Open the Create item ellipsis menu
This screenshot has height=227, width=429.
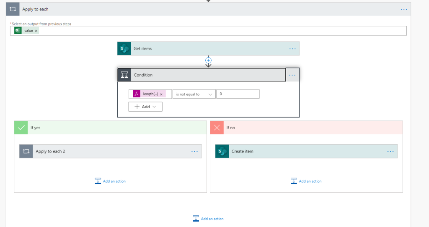pyautogui.click(x=390, y=151)
